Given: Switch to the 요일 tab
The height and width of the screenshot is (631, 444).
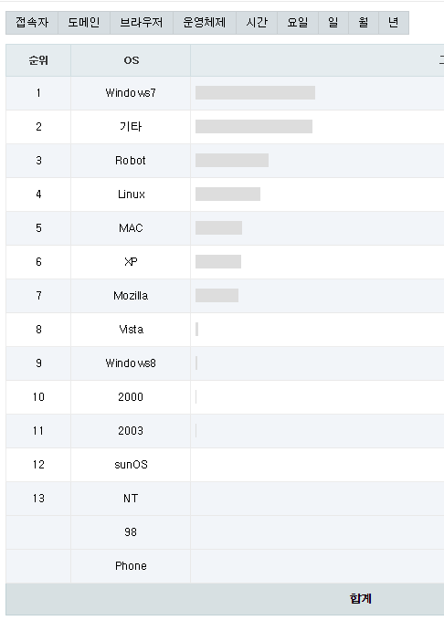Looking at the screenshot, I should coord(298,23).
